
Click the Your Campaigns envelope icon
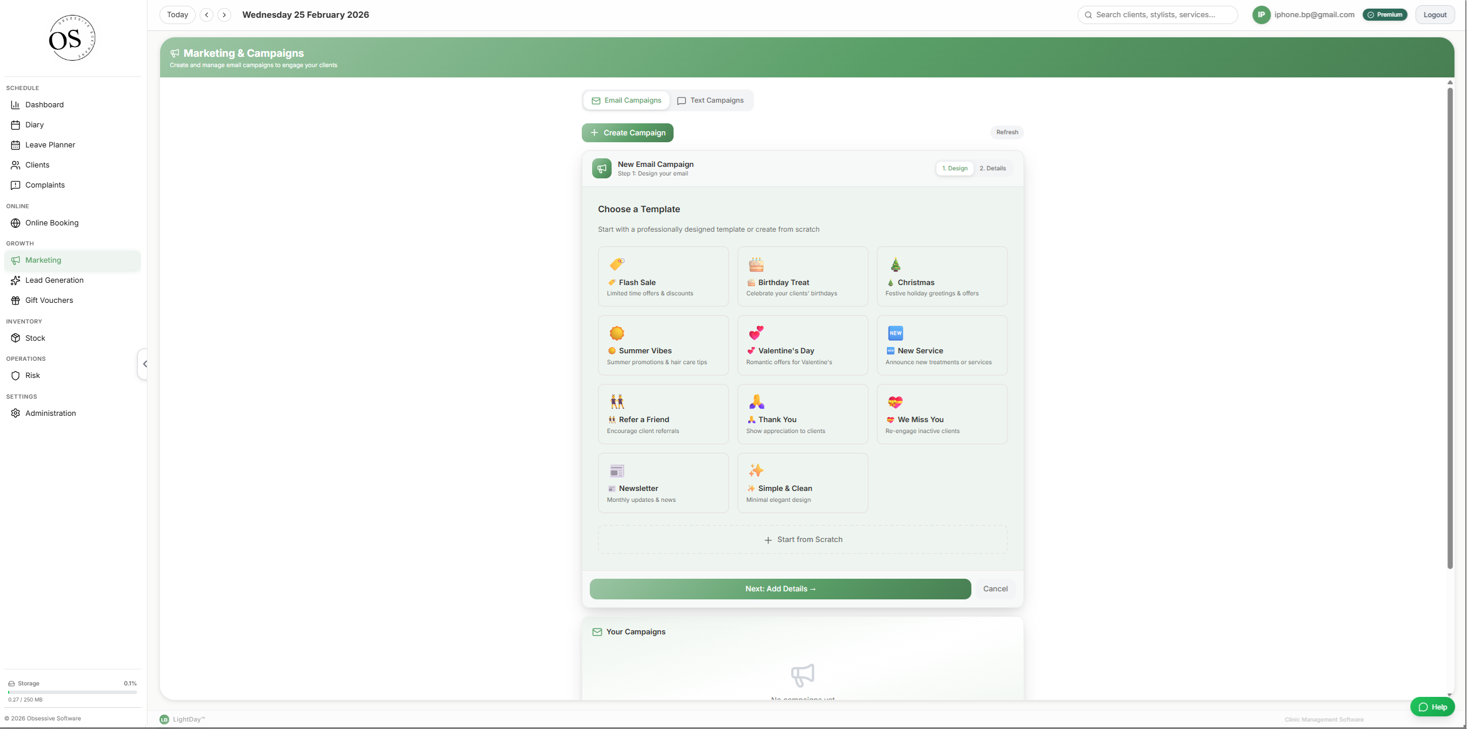click(x=597, y=632)
